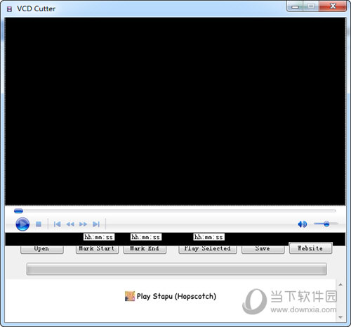This screenshot has height=327, width=351.
Task: Jump to previous track icon
Action: pos(57,224)
